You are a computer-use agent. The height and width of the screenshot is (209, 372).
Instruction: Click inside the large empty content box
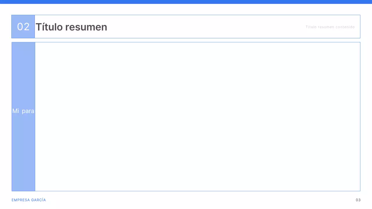(198, 116)
